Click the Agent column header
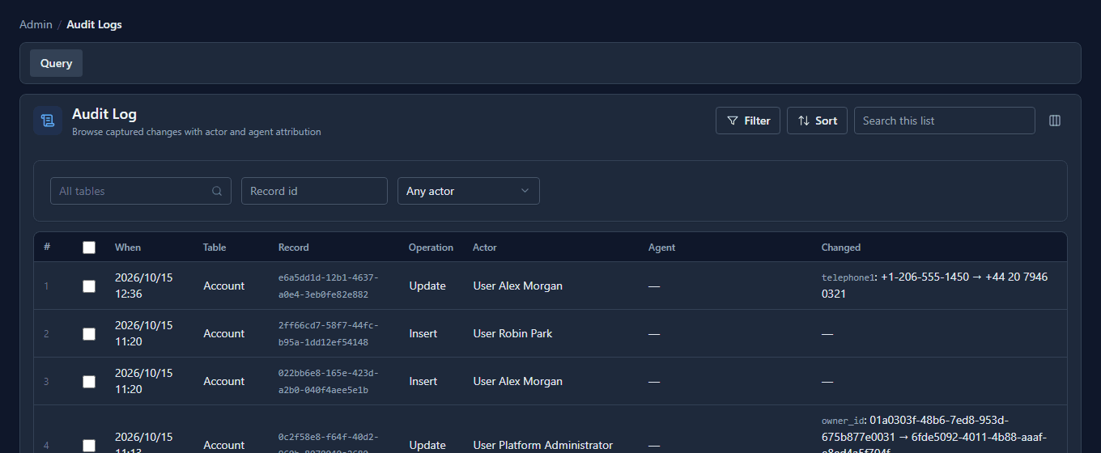Viewport: 1101px width, 453px height. 661,248
